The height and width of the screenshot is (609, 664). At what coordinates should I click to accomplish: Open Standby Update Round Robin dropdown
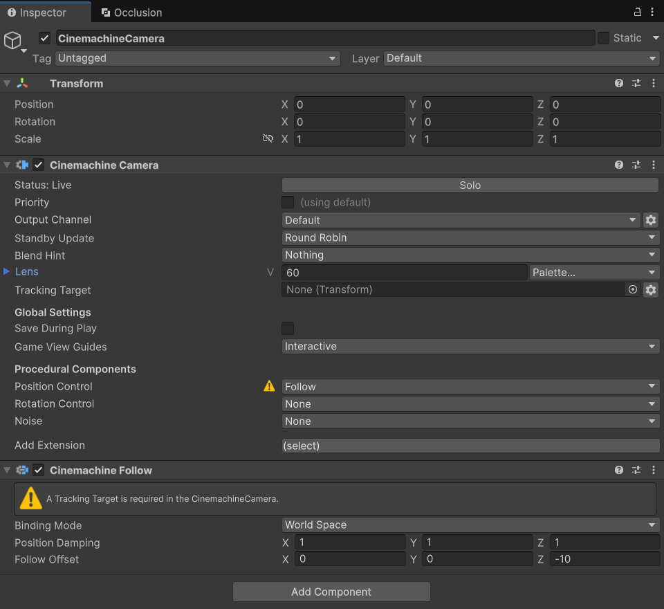[470, 237]
